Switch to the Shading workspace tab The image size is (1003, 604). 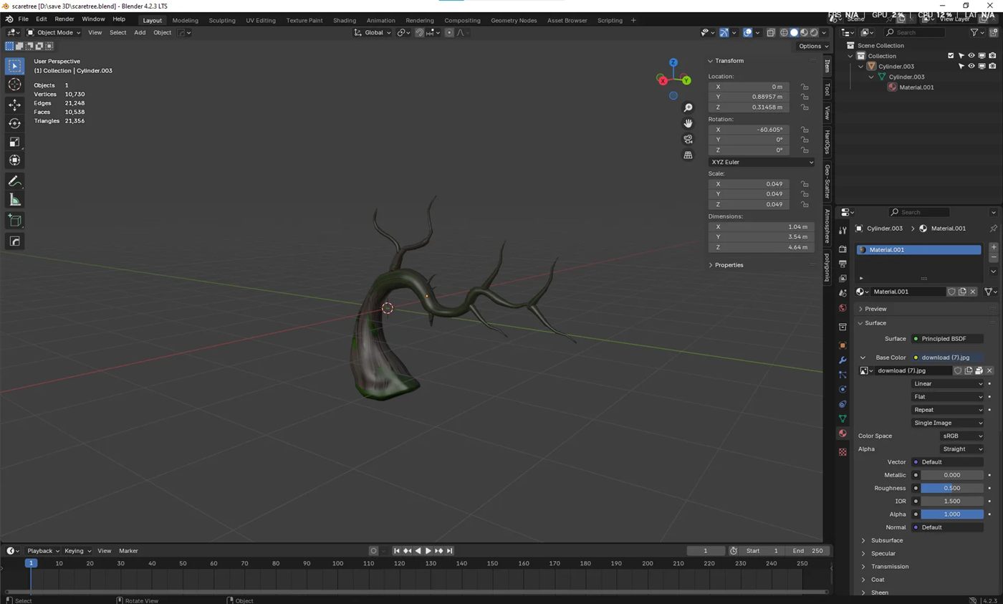(x=345, y=20)
